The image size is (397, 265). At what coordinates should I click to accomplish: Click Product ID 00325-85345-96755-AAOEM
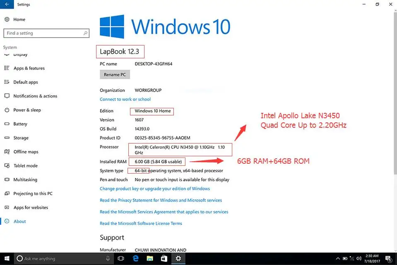pos(162,138)
